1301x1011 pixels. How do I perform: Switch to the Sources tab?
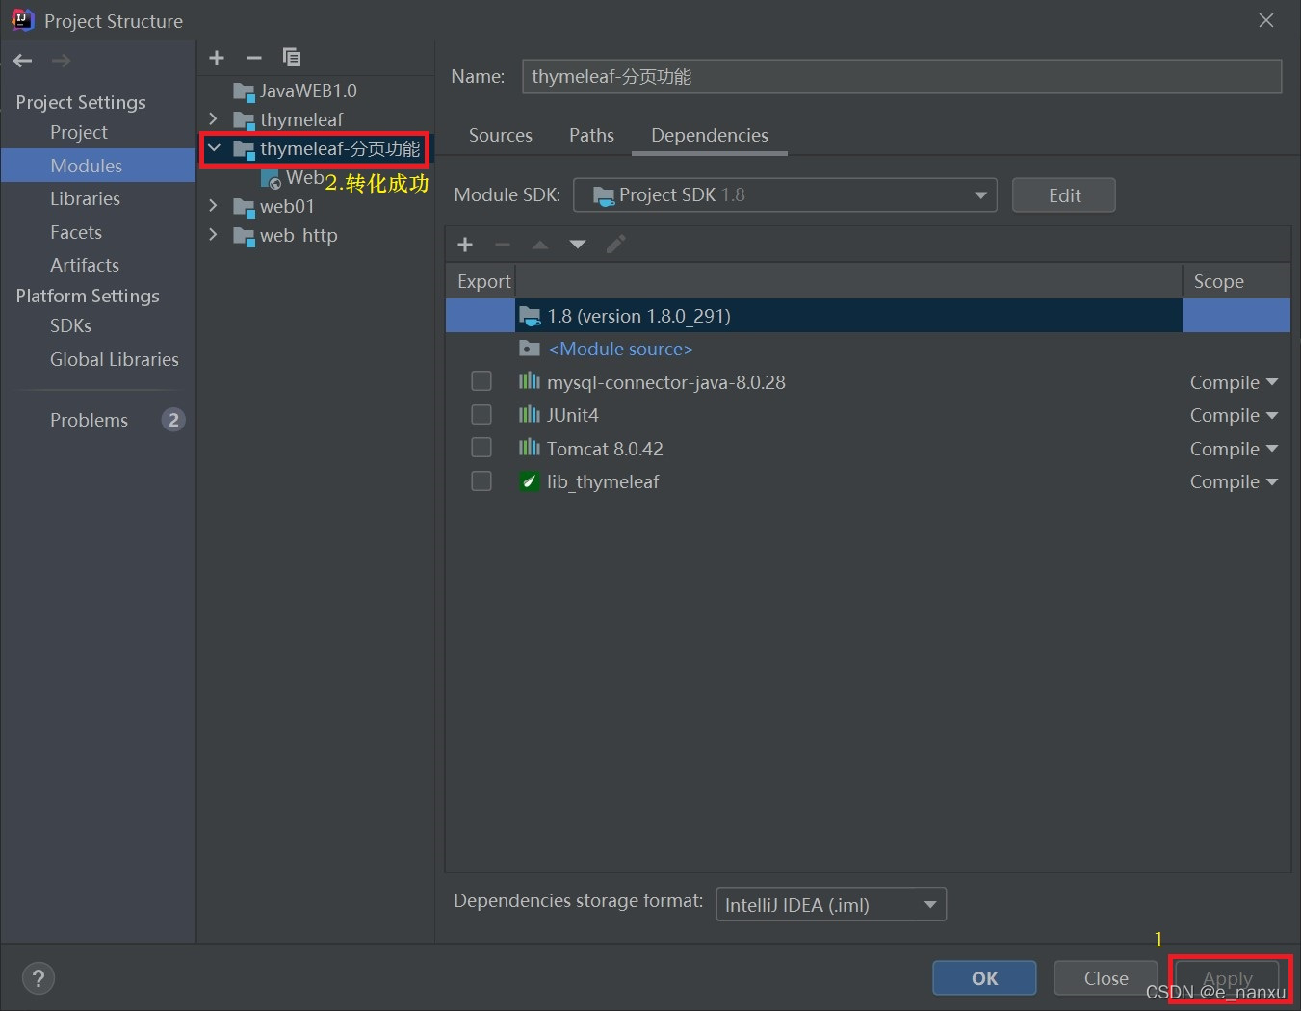[501, 135]
